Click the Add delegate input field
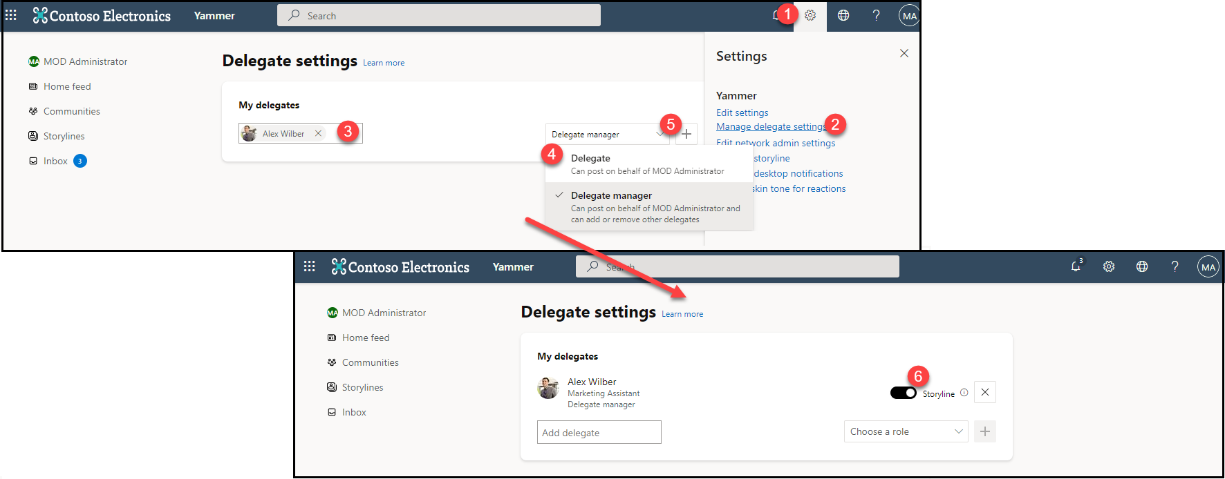This screenshot has height=479, width=1225. 599,432
